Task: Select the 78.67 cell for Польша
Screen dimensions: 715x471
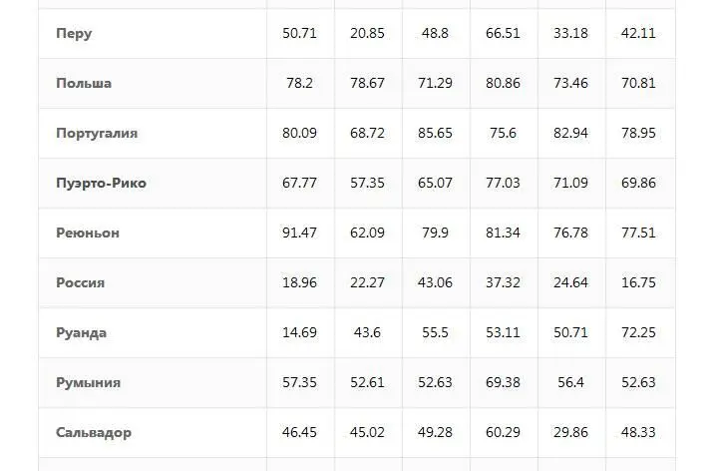Action: 367,83
